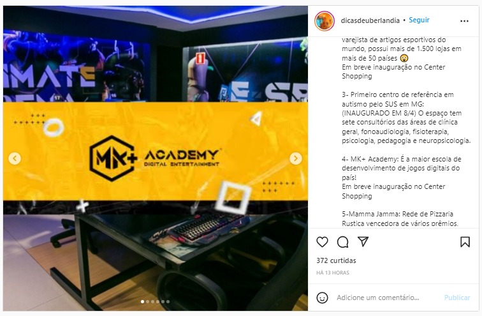Click the dicasdeuberlandia profile avatar

pyautogui.click(x=325, y=21)
